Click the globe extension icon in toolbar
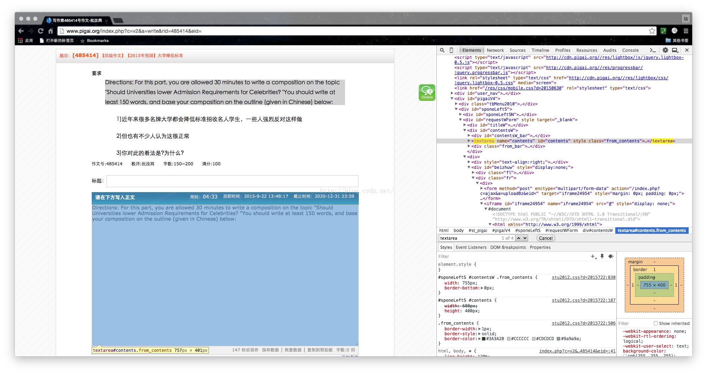Viewport: 707px width, 374px height. (x=675, y=31)
